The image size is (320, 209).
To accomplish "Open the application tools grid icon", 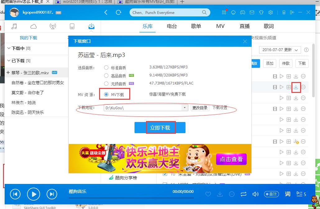I will click(x=224, y=12).
